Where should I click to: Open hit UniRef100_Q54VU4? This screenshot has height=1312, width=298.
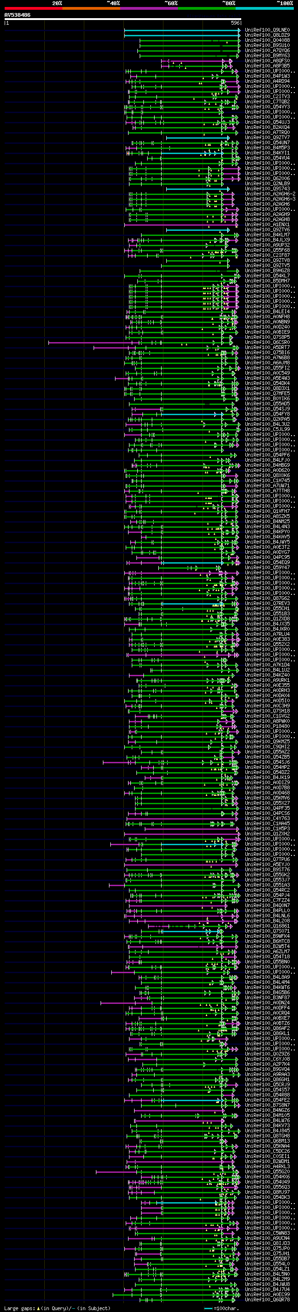267,158
